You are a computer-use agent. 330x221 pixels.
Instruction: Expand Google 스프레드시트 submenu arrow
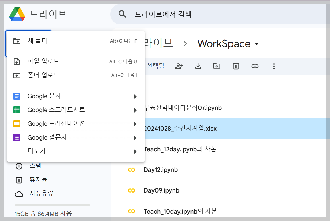[x=135, y=110]
